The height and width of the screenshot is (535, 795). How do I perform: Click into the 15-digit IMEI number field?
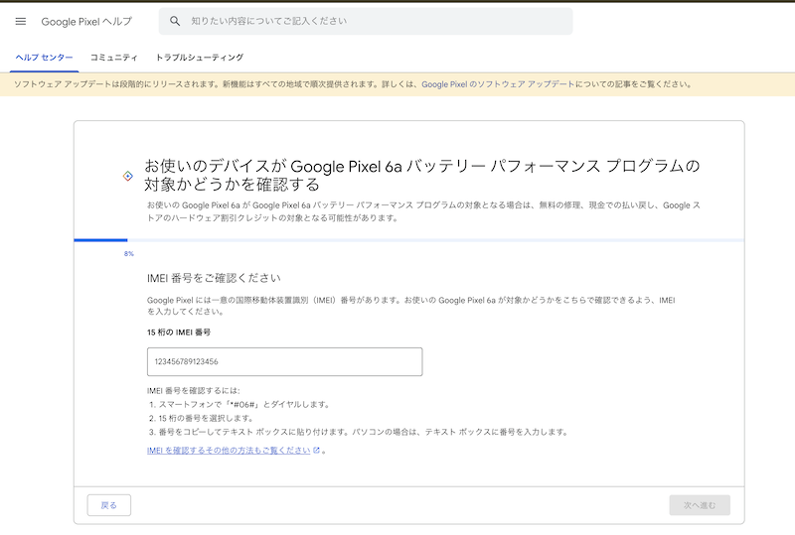pyautogui.click(x=284, y=361)
